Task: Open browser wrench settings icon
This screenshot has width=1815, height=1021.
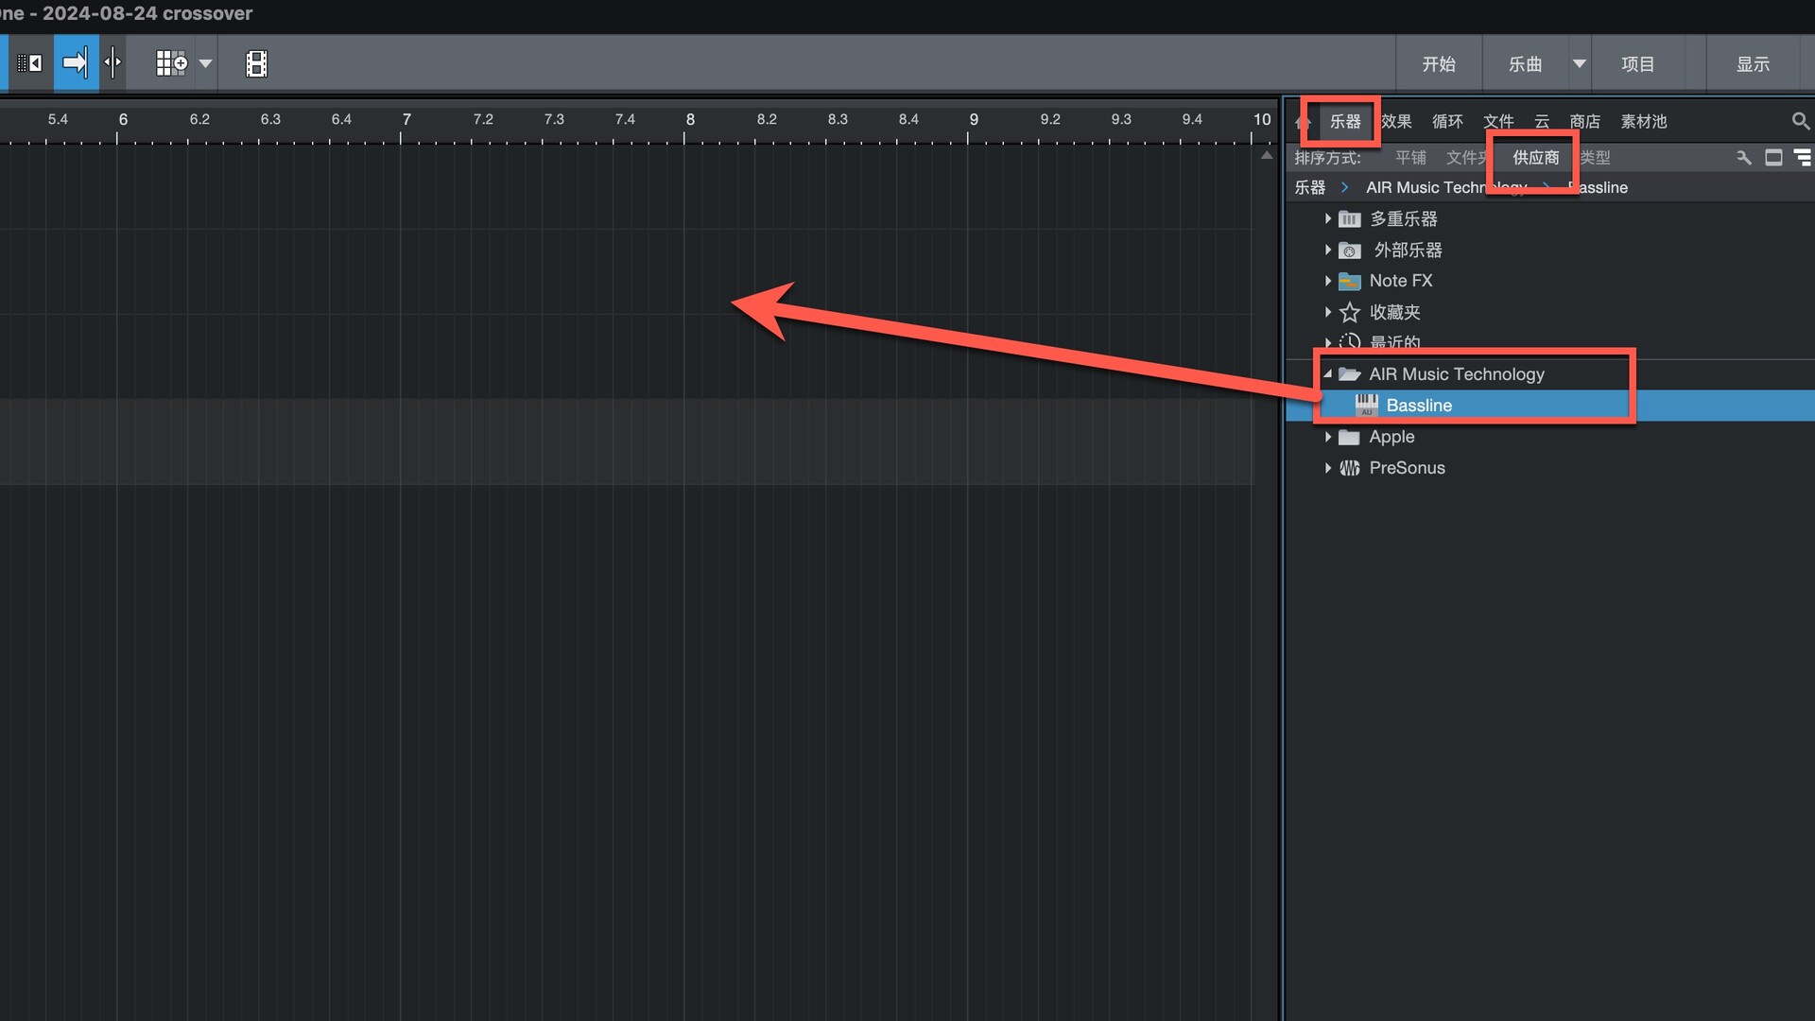Action: (1744, 158)
